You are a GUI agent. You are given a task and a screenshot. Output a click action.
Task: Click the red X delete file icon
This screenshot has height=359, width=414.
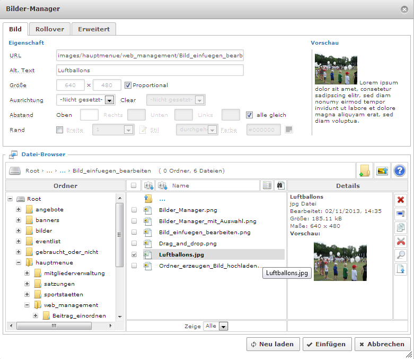(401, 200)
